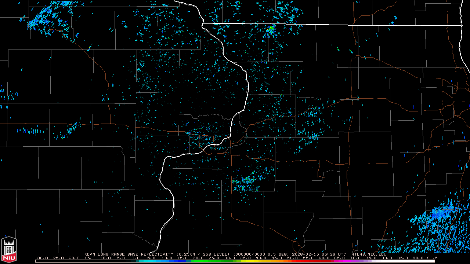Click the cyan segment of the color scale

pos(151,261)
